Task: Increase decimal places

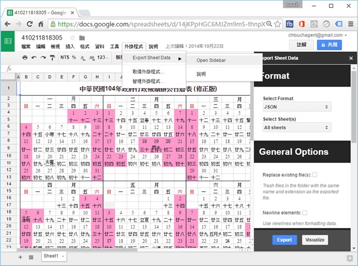Action: point(92,58)
